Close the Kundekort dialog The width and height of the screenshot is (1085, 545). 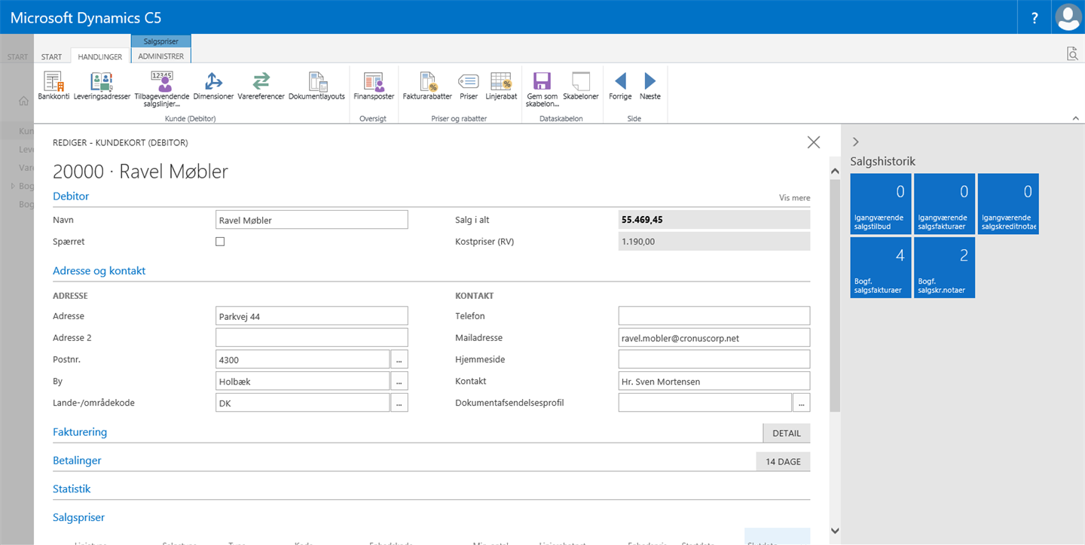click(x=814, y=142)
